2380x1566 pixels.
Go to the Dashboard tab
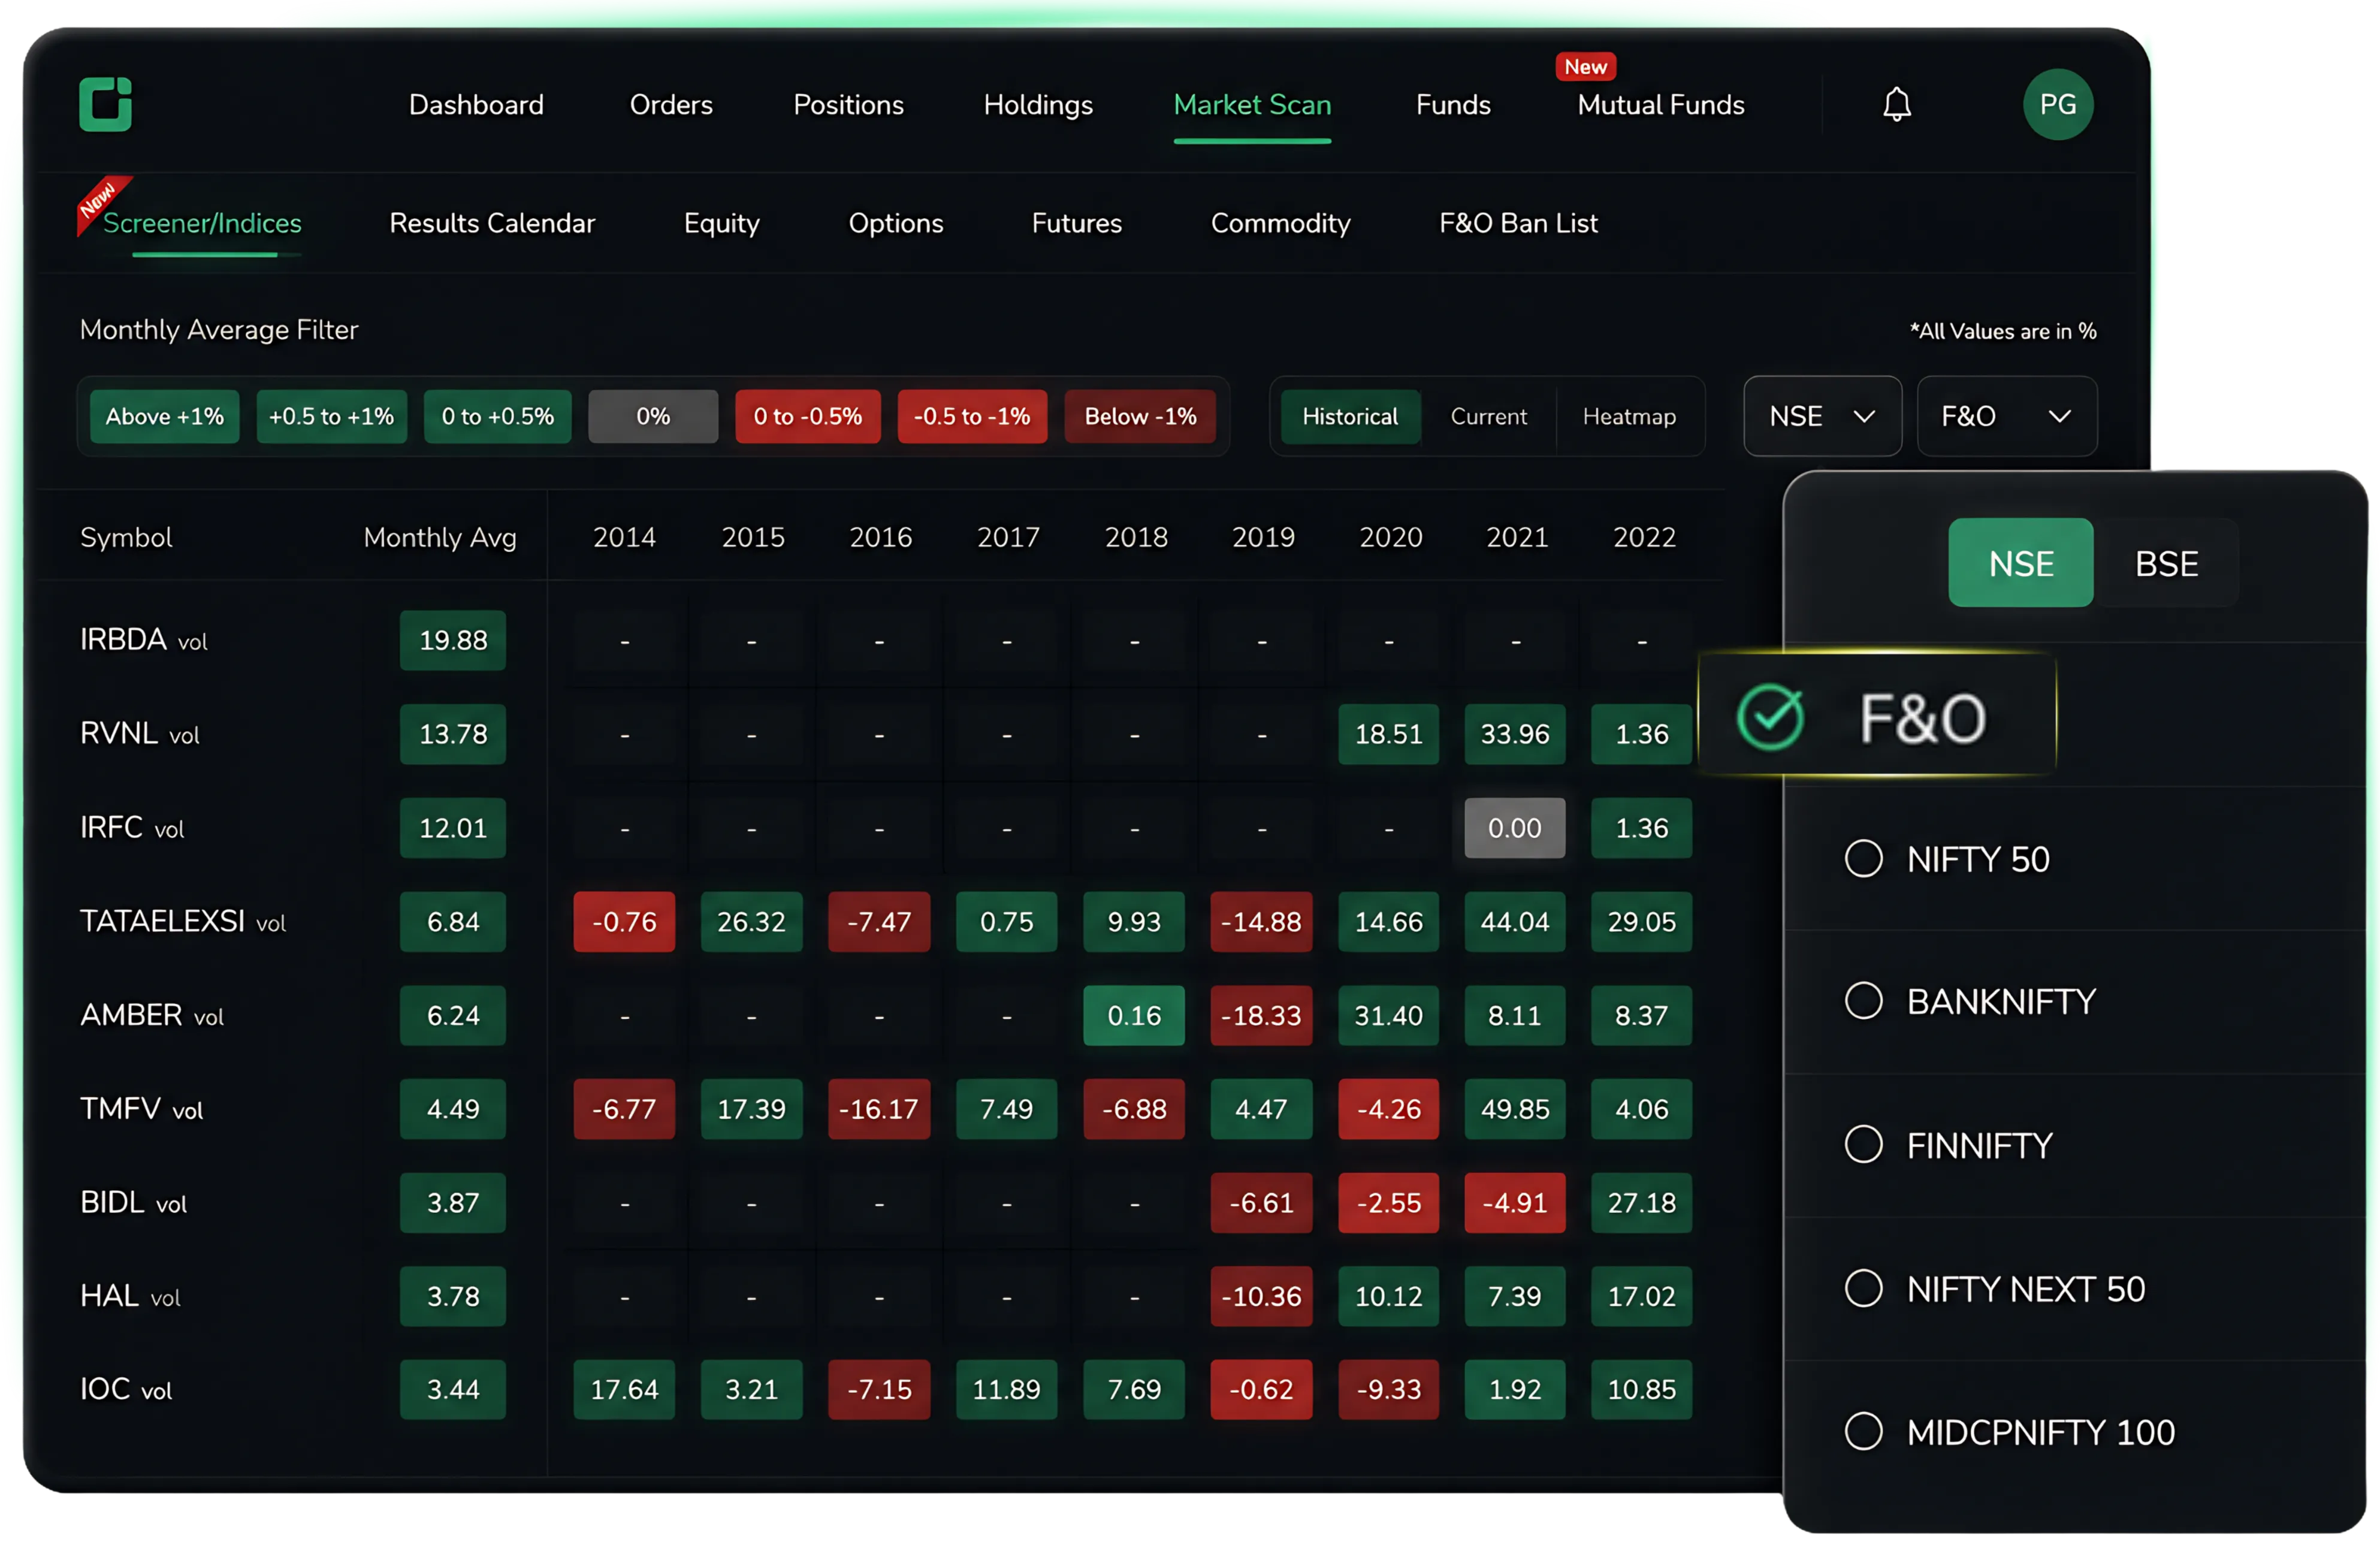[x=476, y=104]
